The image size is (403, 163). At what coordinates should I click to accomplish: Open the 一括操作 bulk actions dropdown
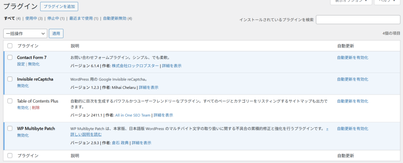25,34
